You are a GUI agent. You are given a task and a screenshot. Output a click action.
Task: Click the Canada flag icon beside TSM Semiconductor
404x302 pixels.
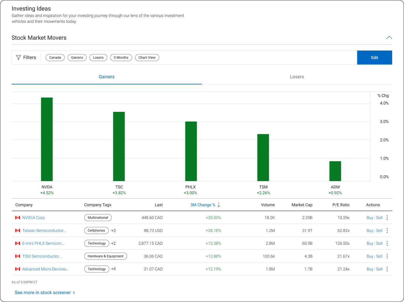point(18,256)
